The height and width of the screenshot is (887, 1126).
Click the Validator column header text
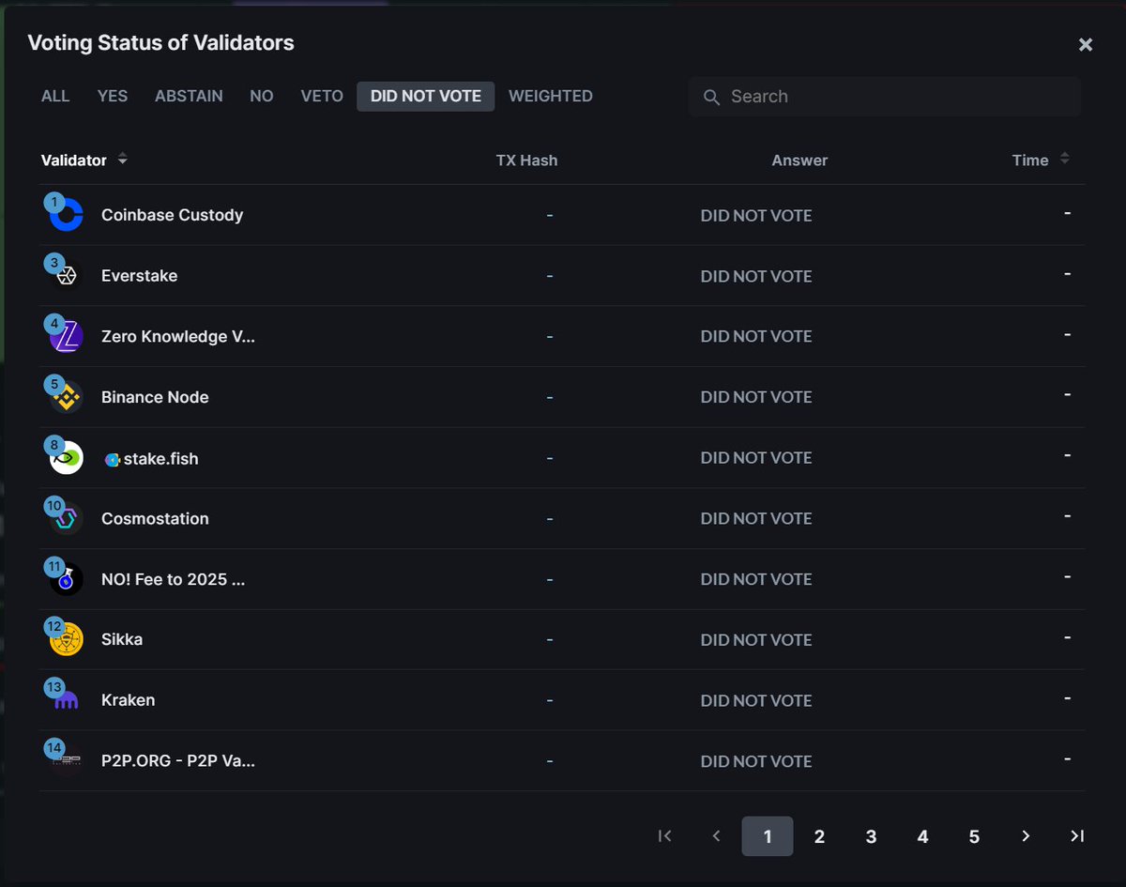[74, 161]
